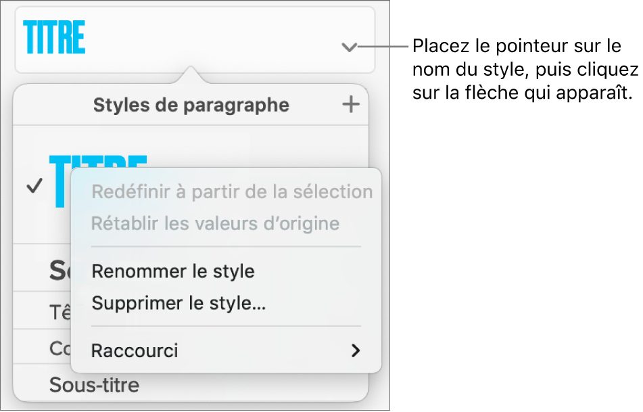This screenshot has height=412, width=643.
Task: Click Rétablir les valeurs d'origine
Action: click(x=215, y=224)
